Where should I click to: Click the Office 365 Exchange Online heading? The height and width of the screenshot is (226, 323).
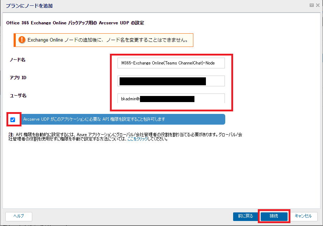75,23
